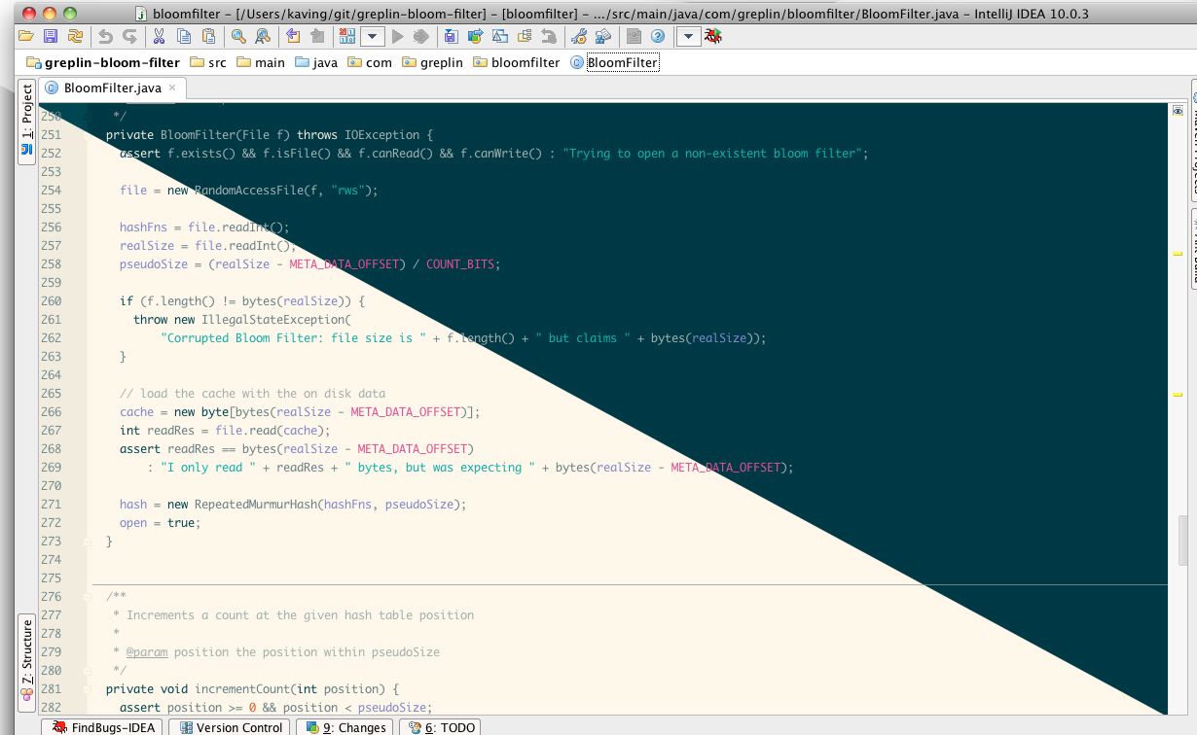This screenshot has width=1197, height=735.
Task: Click the Help question mark icon
Action: pyautogui.click(x=656, y=36)
